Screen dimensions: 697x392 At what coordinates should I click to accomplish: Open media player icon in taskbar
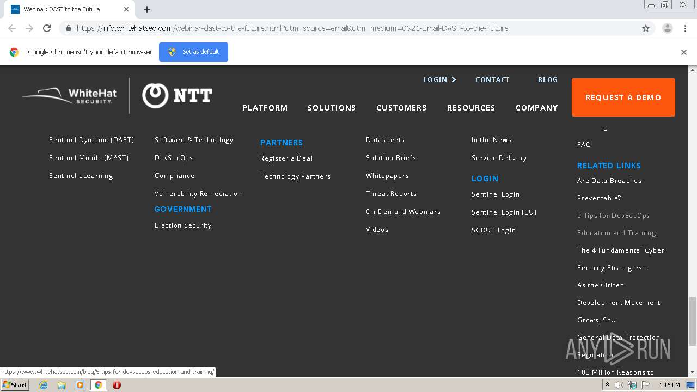tap(80, 385)
